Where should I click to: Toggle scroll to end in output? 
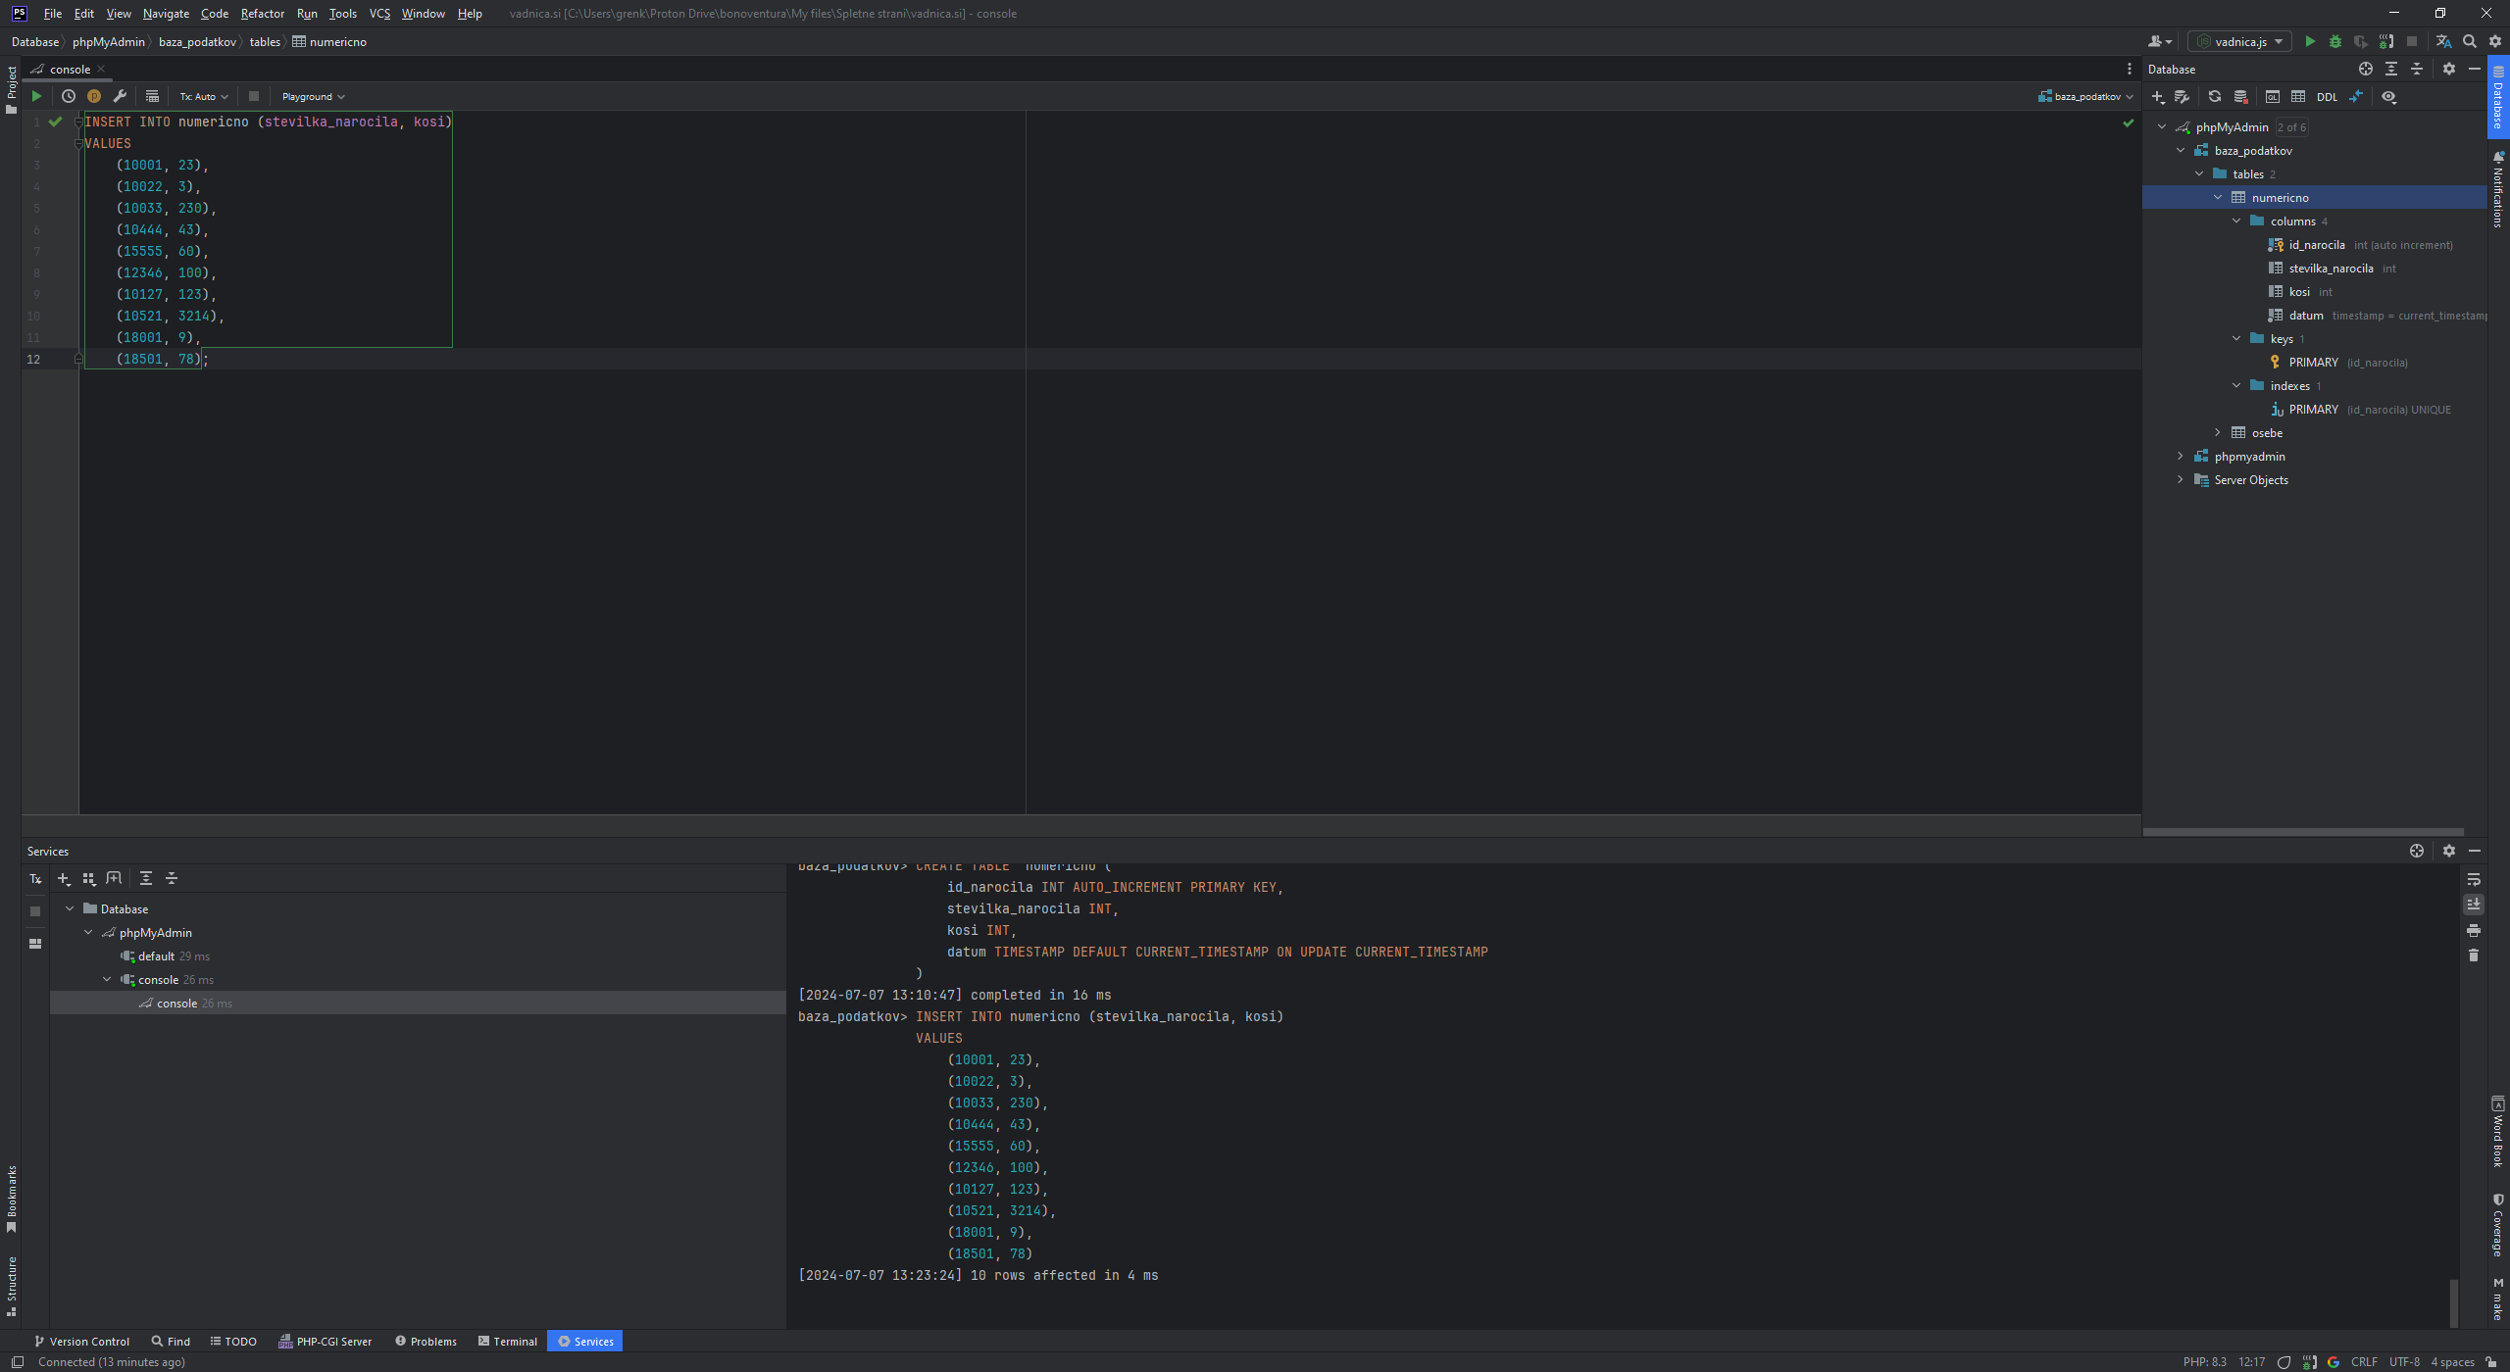[x=2474, y=905]
